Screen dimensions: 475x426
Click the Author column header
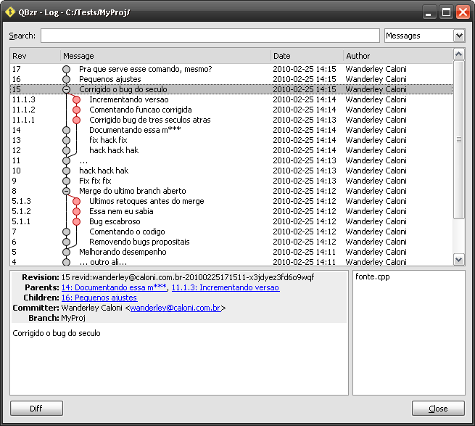(397, 56)
